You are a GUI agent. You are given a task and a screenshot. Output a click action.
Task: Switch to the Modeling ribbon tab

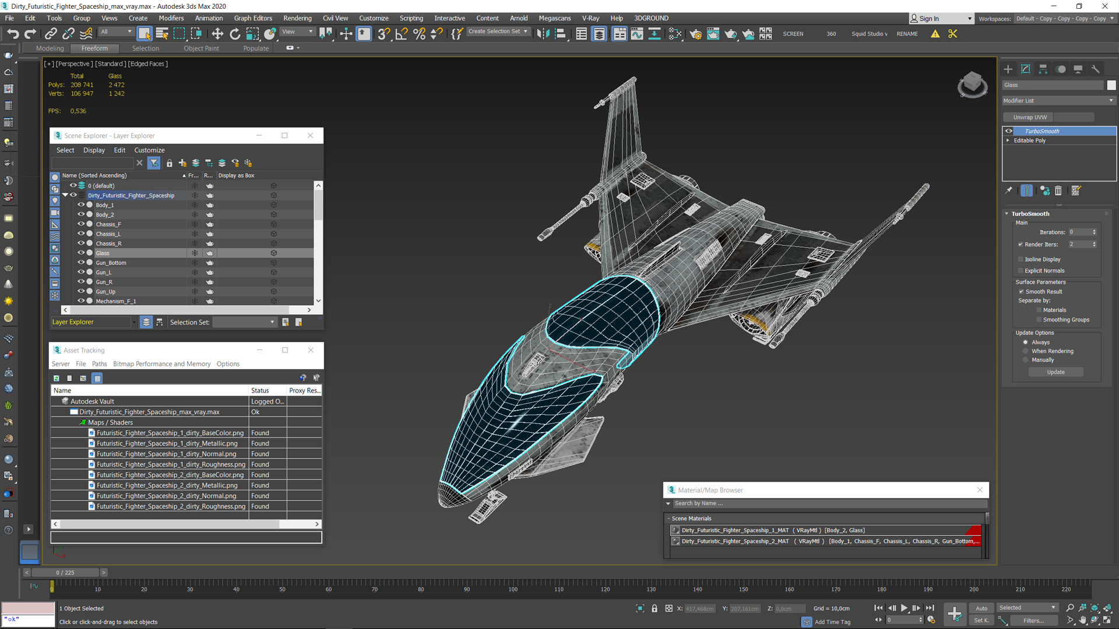tap(50, 48)
